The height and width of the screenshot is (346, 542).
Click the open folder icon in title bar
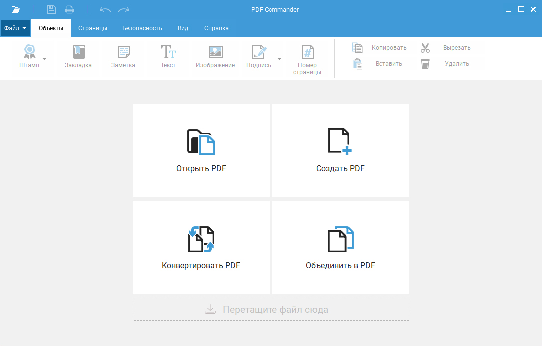(x=16, y=9)
